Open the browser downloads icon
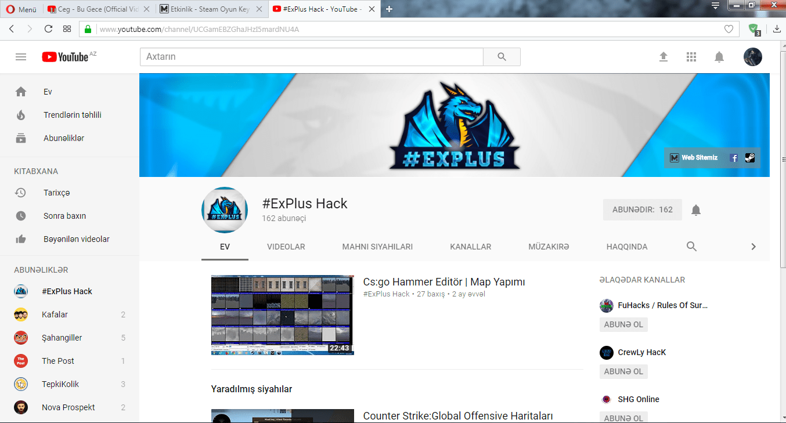The image size is (786, 423). 777,29
